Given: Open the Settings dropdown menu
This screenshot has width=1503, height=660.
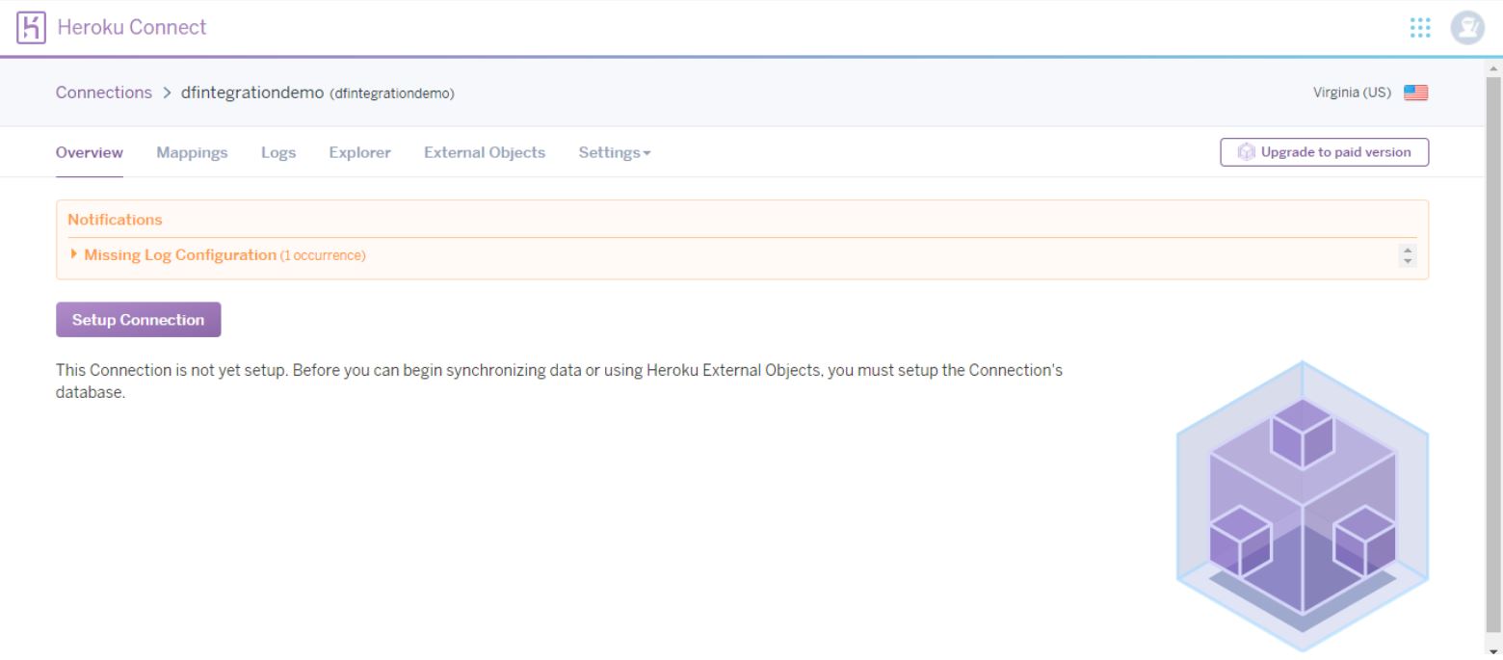Looking at the screenshot, I should click(x=614, y=152).
